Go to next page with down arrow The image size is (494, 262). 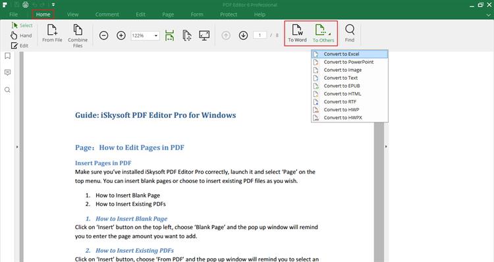243,36
